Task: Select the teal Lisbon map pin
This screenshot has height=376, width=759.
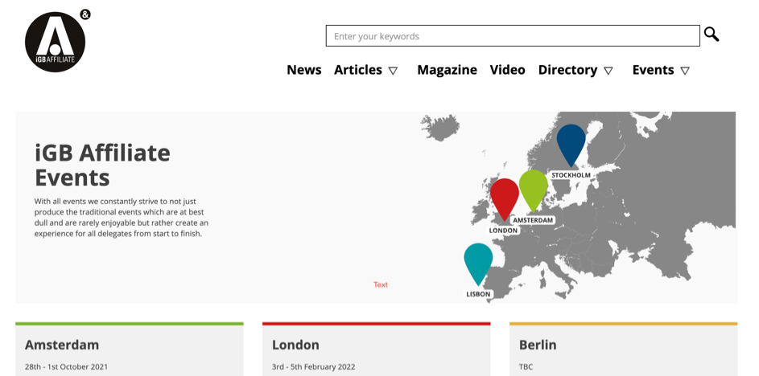Action: pos(478,261)
